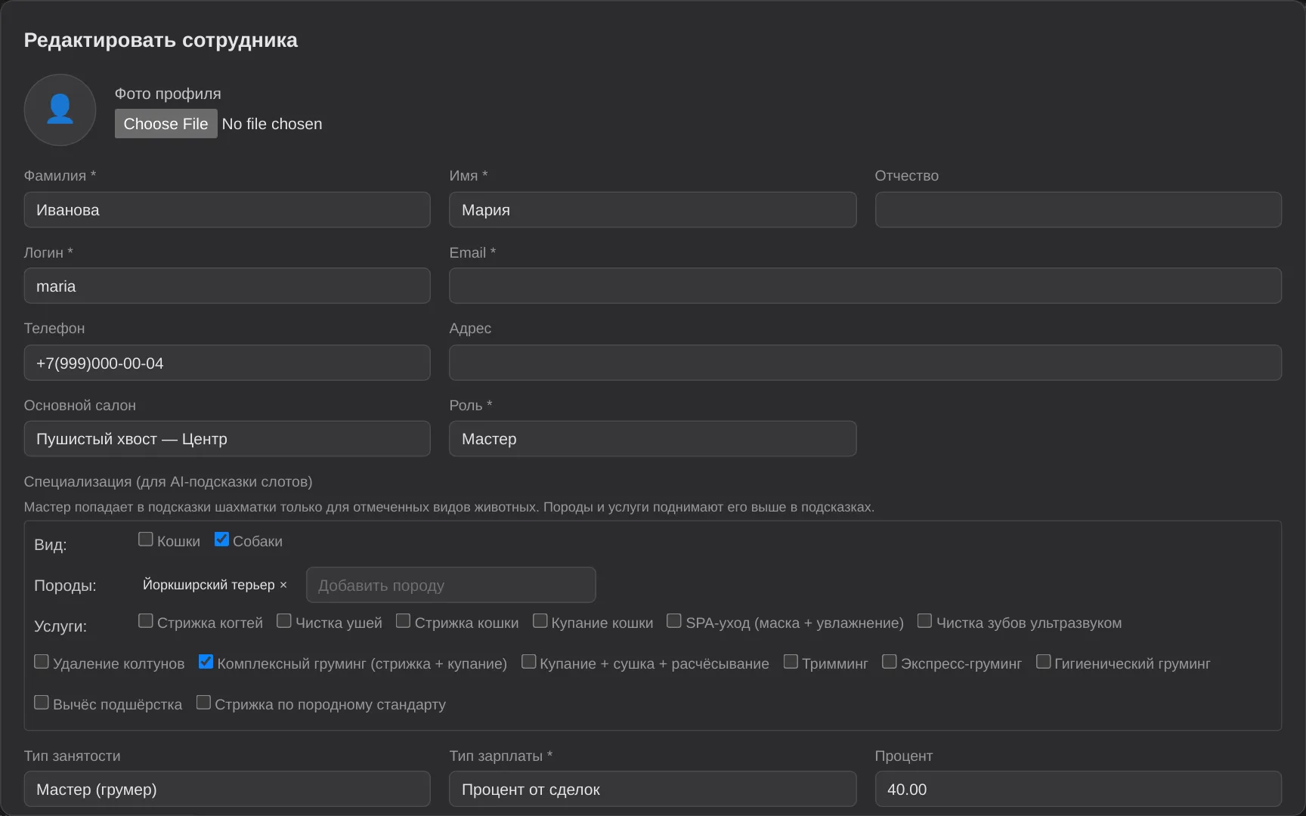Click the empty Адрес field

tap(865, 363)
